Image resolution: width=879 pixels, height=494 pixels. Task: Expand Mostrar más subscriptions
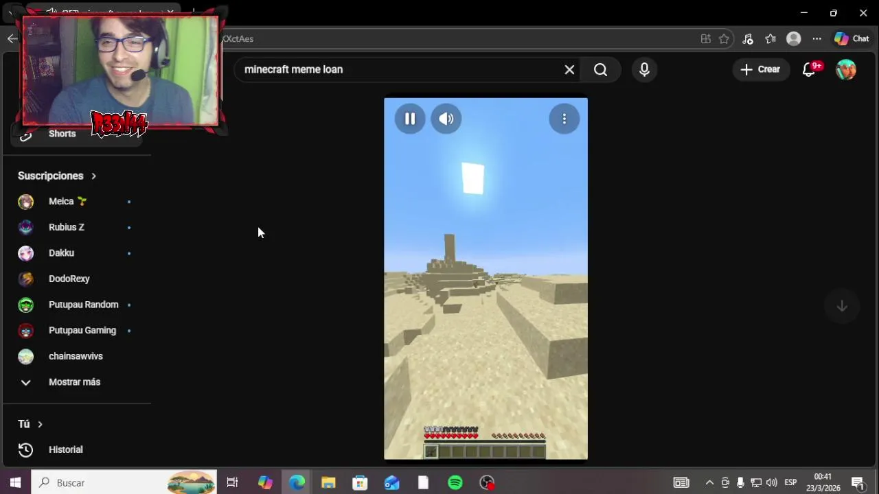click(76, 382)
